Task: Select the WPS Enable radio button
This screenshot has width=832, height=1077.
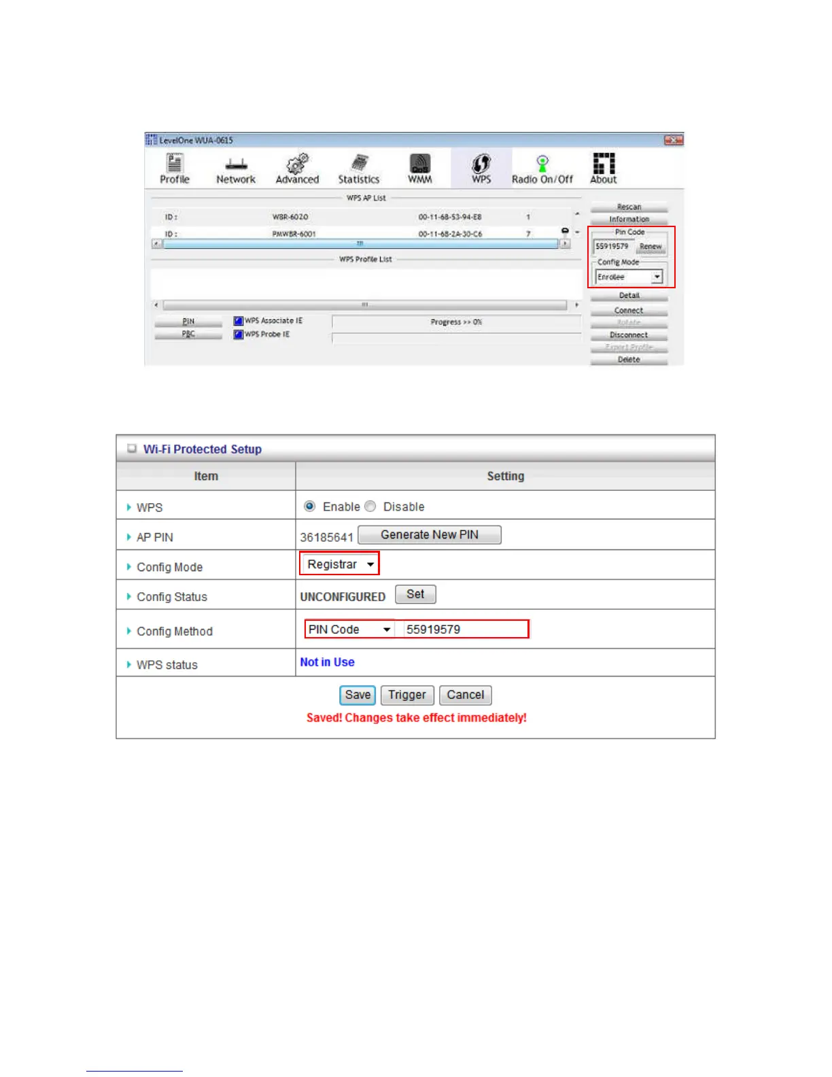Action: 309,507
